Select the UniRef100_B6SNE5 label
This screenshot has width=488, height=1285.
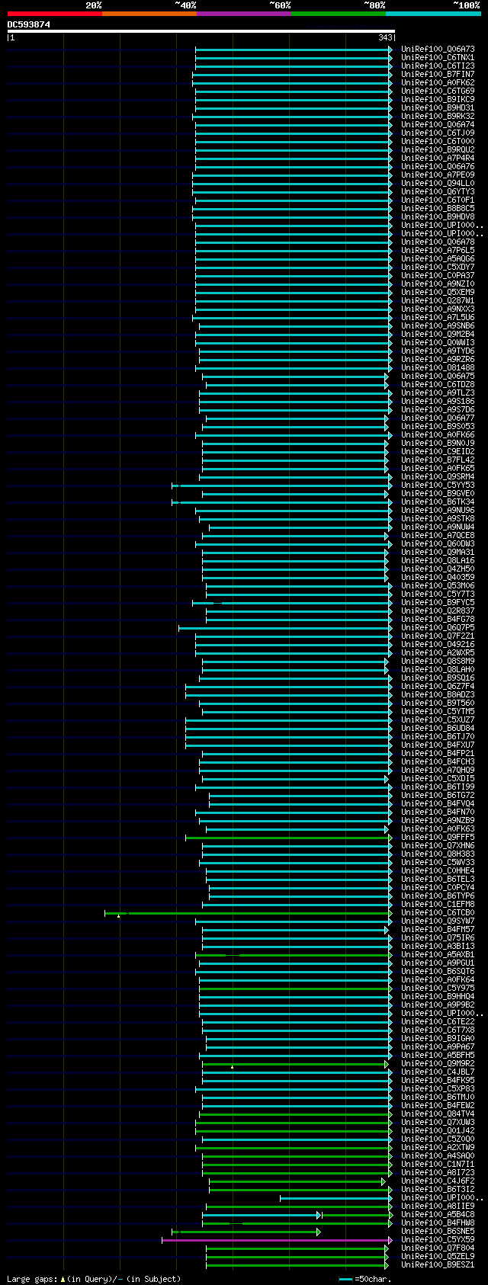coord(438,1232)
